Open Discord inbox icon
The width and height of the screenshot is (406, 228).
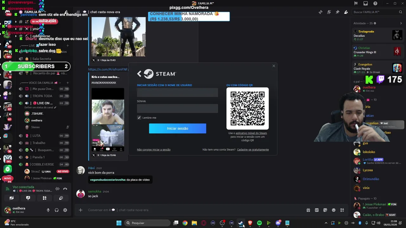pos(366,3)
